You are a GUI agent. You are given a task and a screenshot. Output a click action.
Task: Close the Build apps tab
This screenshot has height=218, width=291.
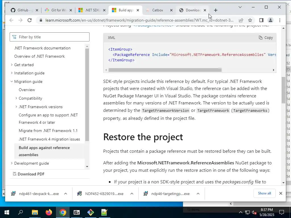[x=138, y=10]
